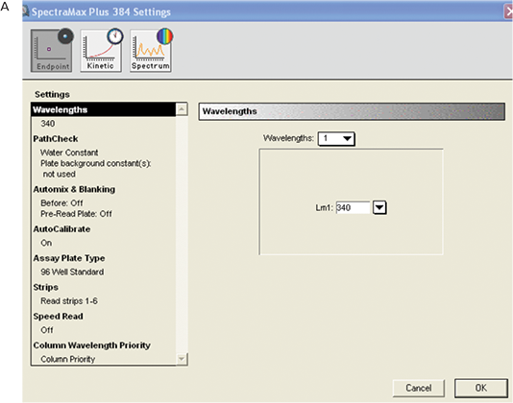Open the Wavelengths count dropdown
Image resolution: width=513 pixels, height=403 pixels.
tap(336, 138)
